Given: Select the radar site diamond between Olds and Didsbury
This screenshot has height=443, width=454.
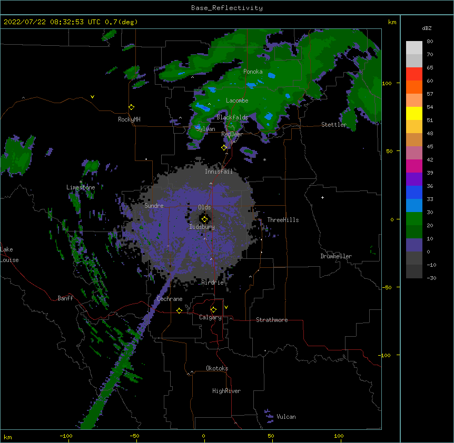Looking at the screenshot, I should point(204,219).
